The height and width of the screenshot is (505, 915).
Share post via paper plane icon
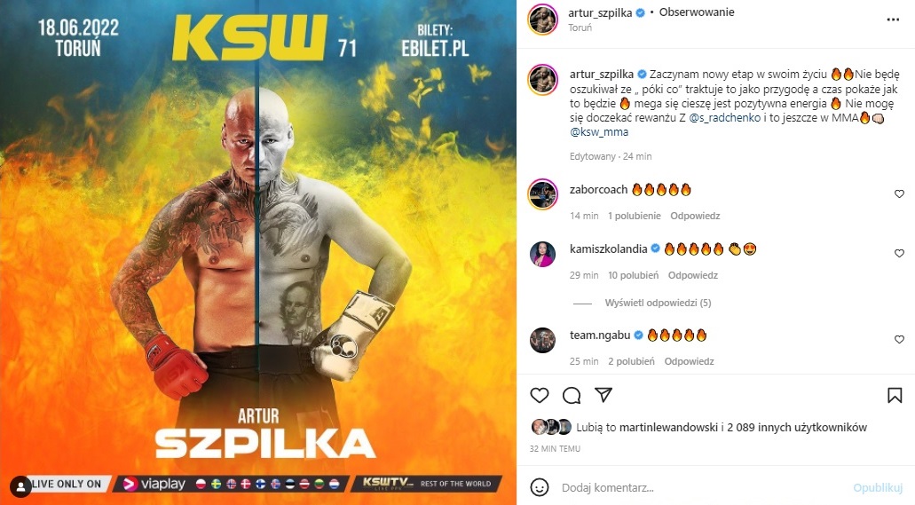(x=603, y=395)
